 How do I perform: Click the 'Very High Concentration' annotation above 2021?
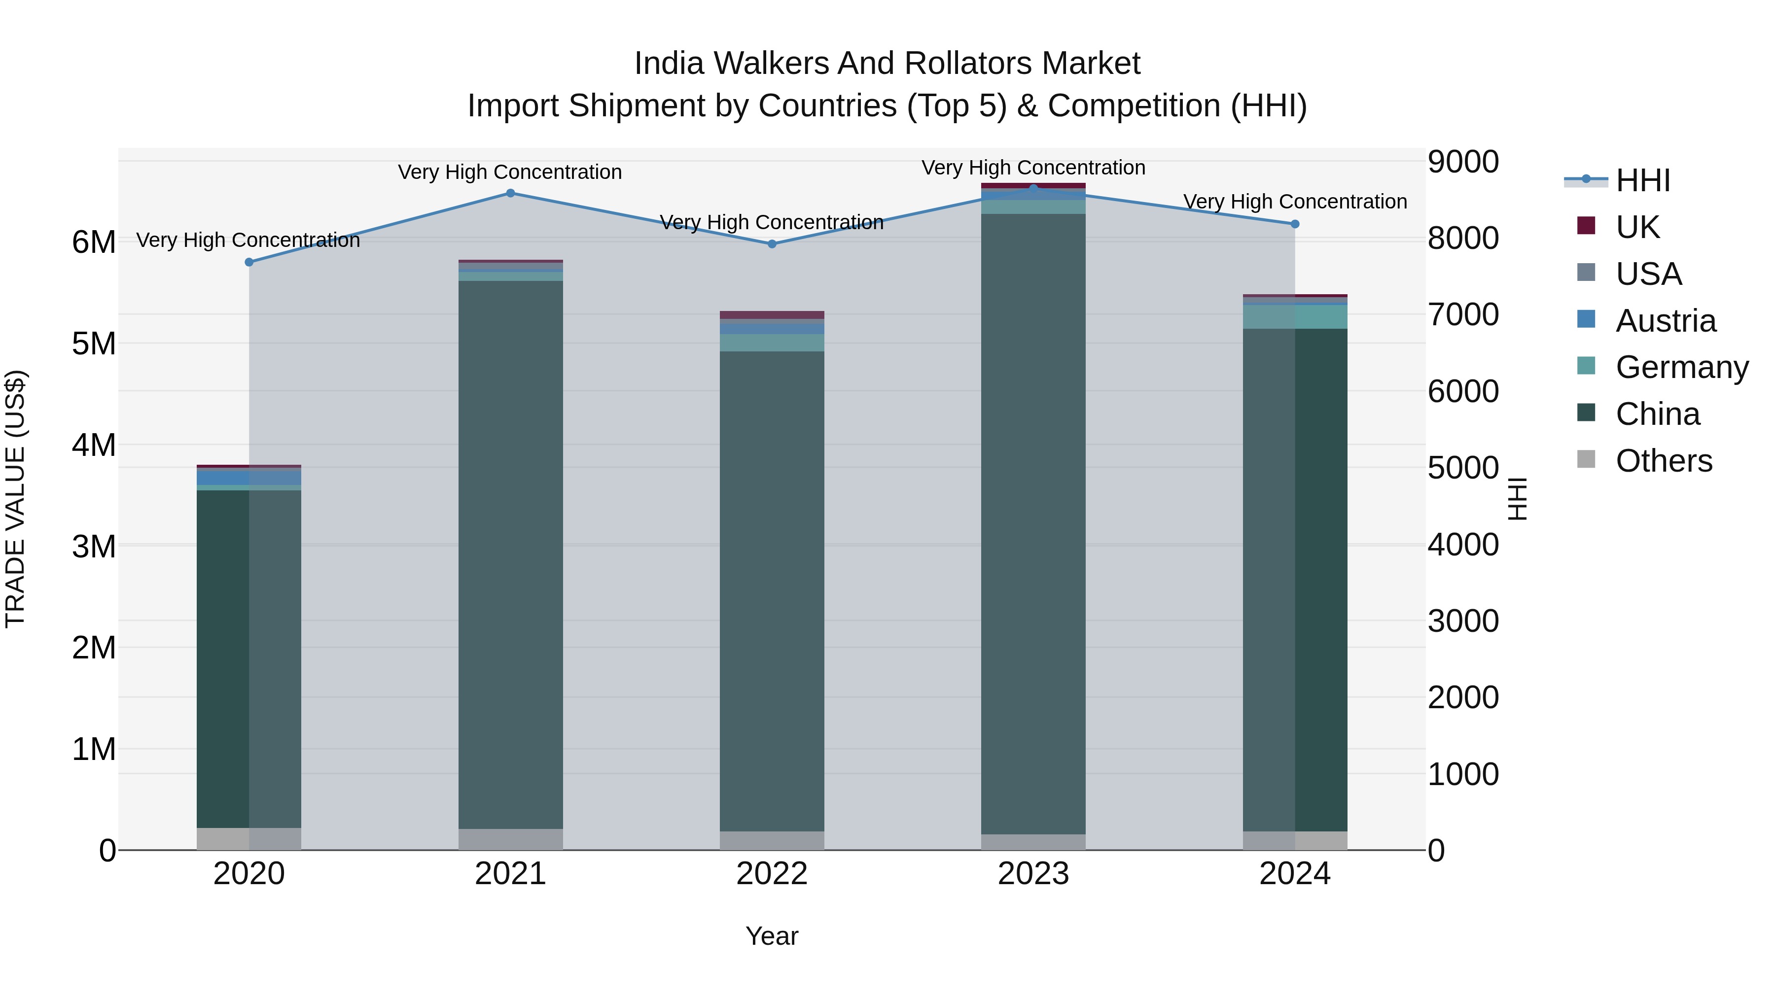click(510, 172)
